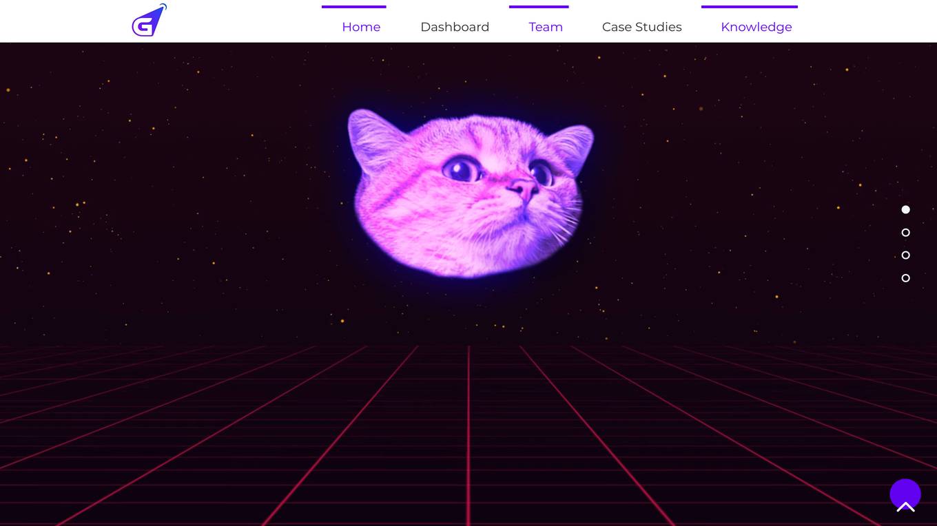Open the Home nav item
This screenshot has width=937, height=526.
click(x=361, y=27)
